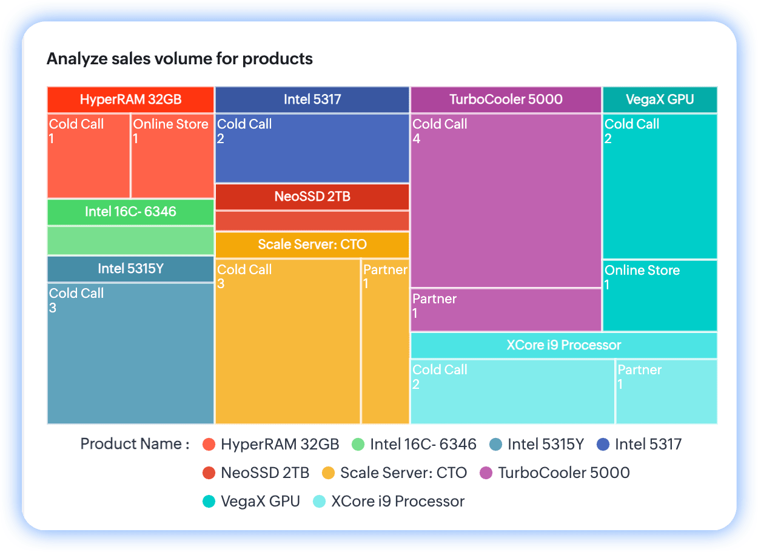Select the Intel 16C- 6346 treemap header
The height and width of the screenshot is (552, 758).
[x=131, y=212]
